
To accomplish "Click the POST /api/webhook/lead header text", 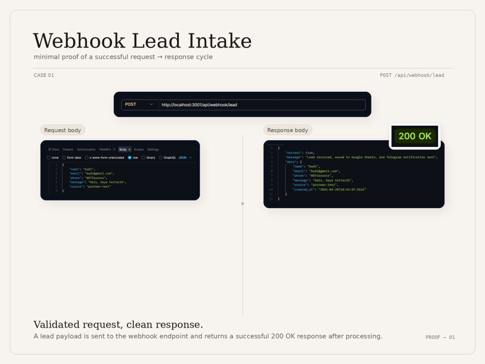I will (x=412, y=75).
